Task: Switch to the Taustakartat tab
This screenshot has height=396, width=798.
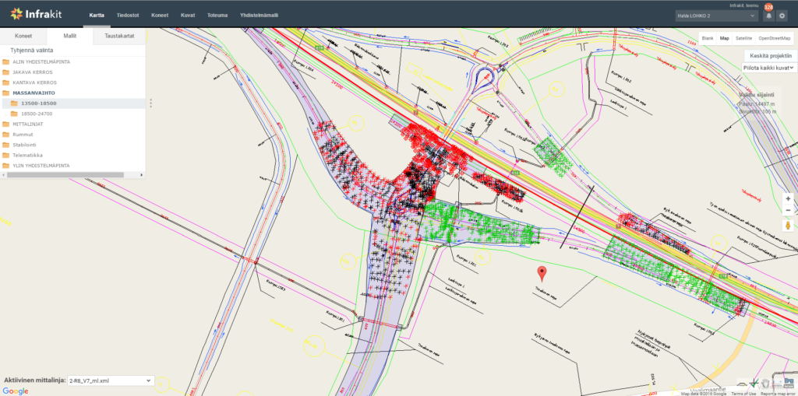Action: click(x=119, y=36)
